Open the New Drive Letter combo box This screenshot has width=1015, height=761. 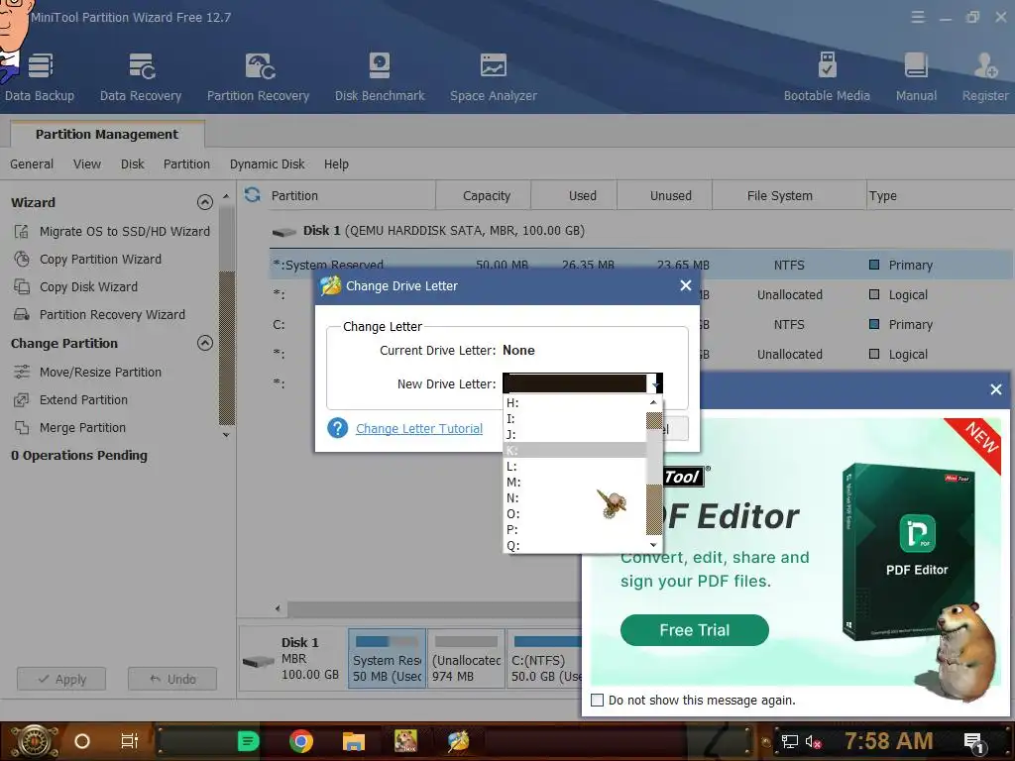coord(583,383)
